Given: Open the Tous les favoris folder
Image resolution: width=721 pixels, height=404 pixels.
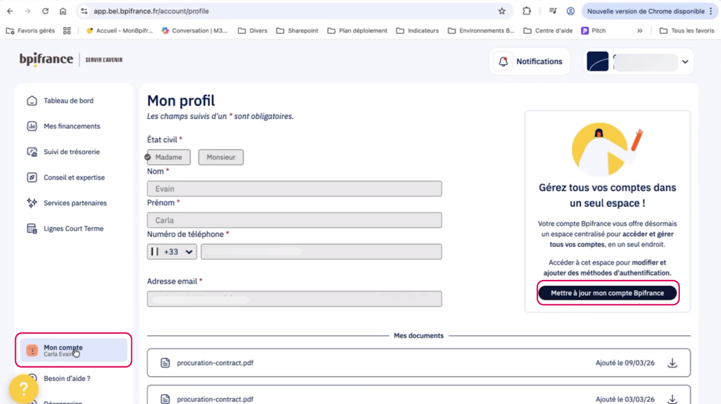Looking at the screenshot, I should coord(687,30).
